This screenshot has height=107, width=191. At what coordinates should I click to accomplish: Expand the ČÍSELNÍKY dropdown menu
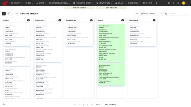click(134, 3)
